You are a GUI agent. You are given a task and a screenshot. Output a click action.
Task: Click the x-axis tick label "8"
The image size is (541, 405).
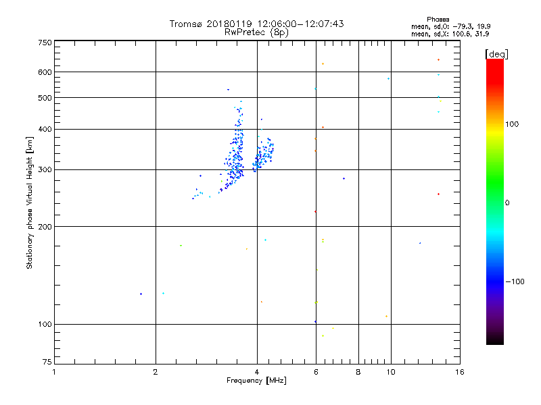pyautogui.click(x=358, y=372)
